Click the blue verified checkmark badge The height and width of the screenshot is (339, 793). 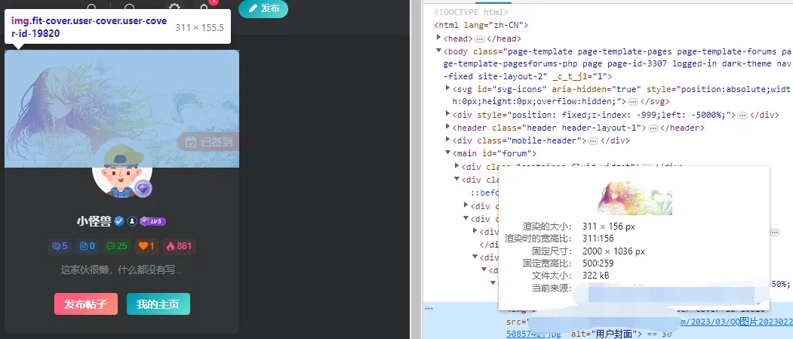(119, 221)
